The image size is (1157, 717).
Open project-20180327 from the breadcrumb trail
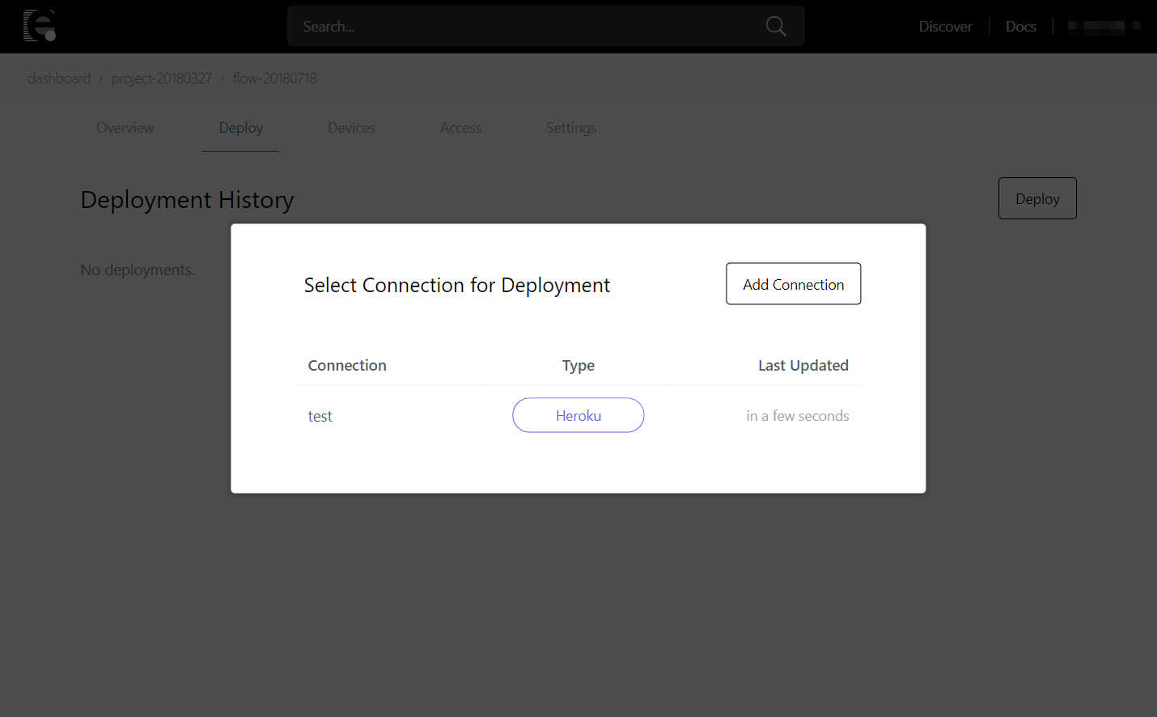click(x=162, y=78)
